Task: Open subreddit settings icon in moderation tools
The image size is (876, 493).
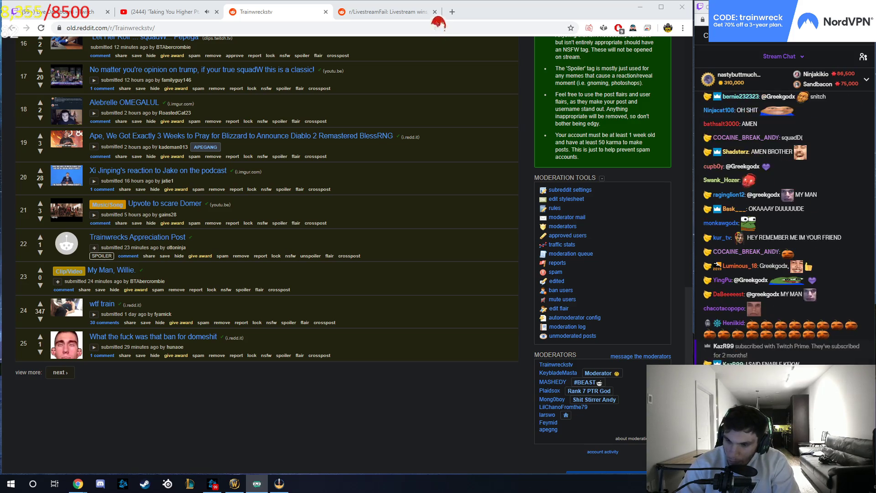Action: [x=543, y=190]
